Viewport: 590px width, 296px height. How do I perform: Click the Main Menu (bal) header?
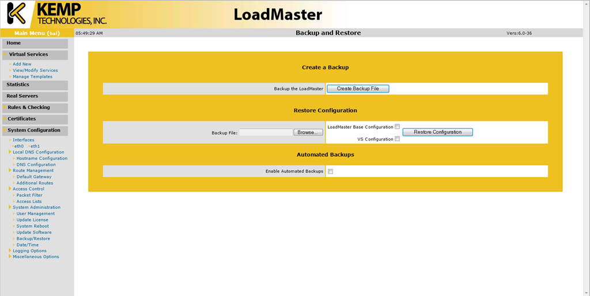point(37,33)
